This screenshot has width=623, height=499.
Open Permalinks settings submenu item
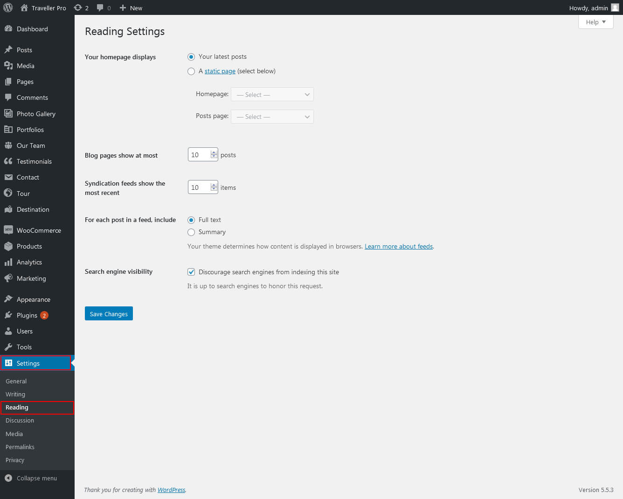click(x=20, y=447)
